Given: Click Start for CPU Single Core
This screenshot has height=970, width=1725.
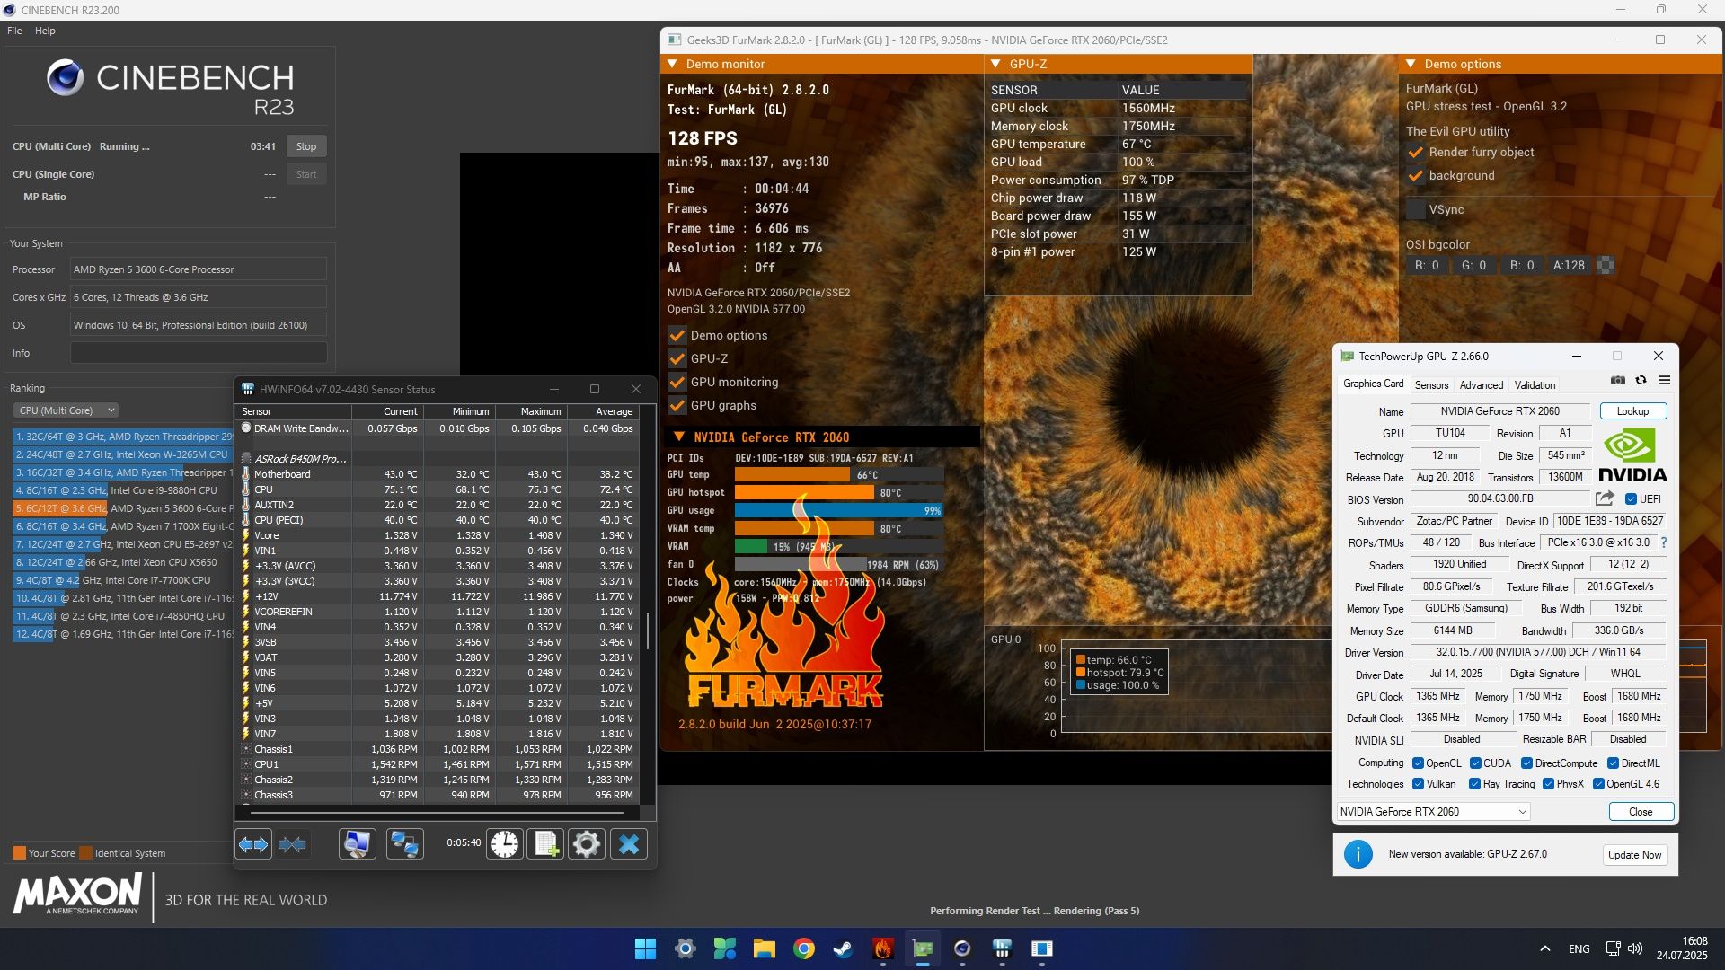Looking at the screenshot, I should tap(306, 174).
